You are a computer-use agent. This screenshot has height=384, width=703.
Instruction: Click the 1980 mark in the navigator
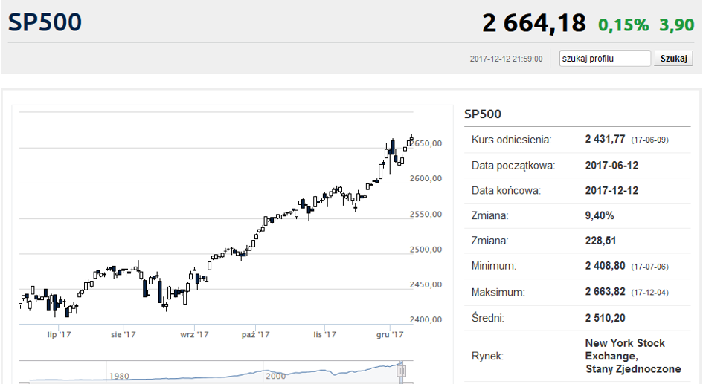point(120,376)
